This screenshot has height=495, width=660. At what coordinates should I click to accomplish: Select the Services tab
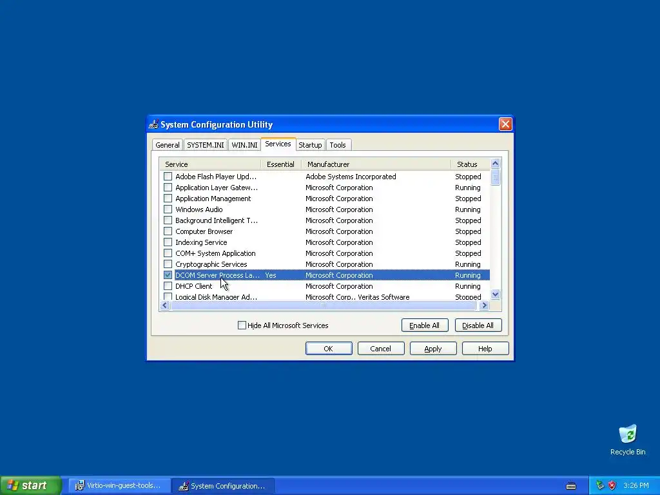(278, 144)
